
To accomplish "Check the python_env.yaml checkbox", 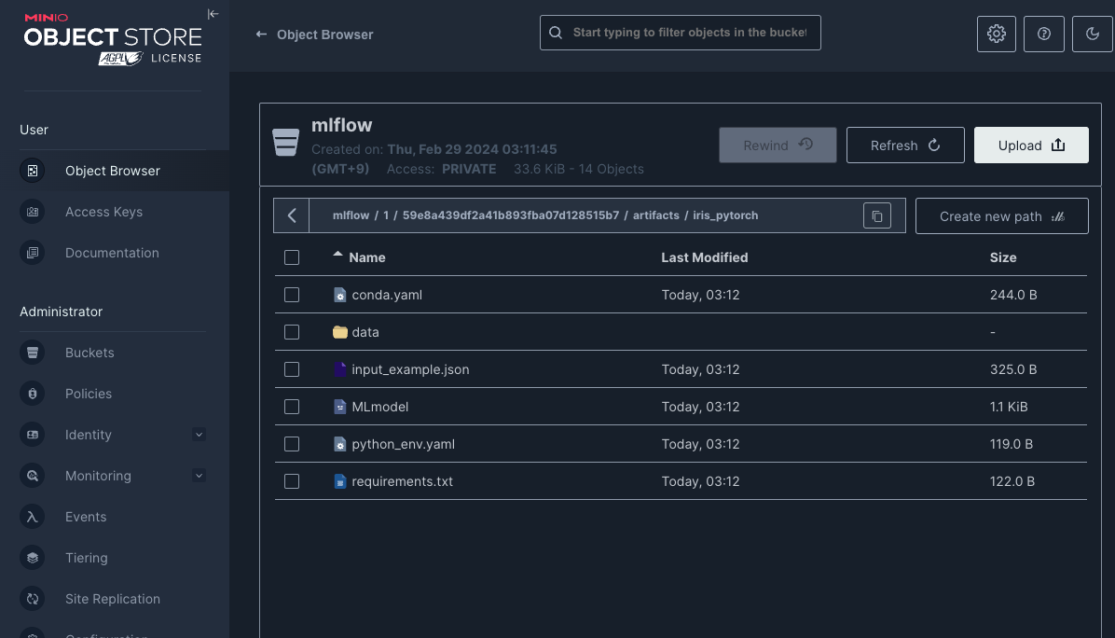I will tap(292, 444).
